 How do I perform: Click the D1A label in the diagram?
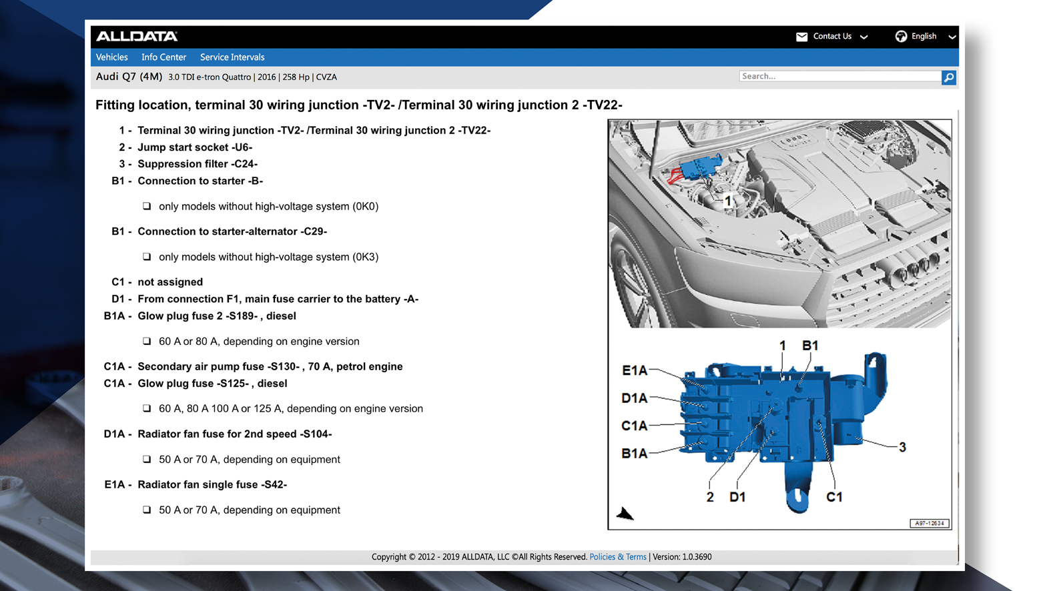point(635,398)
